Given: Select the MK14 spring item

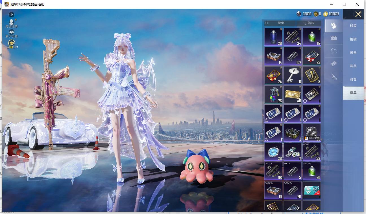Looking at the screenshot, I should pyautogui.click(x=293, y=171).
